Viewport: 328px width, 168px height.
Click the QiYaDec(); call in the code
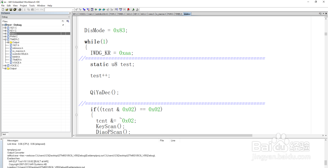[x=104, y=92]
